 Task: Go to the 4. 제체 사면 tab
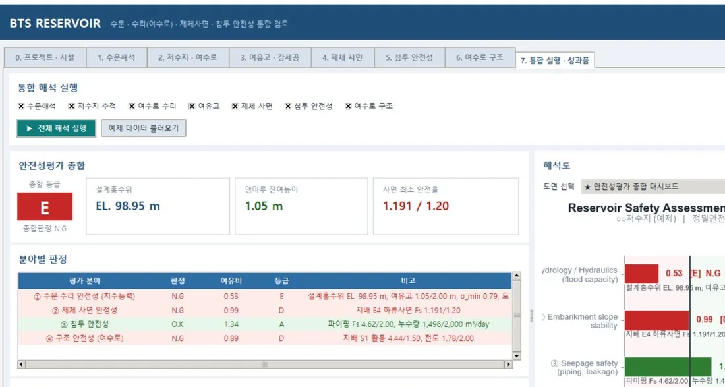pos(343,58)
